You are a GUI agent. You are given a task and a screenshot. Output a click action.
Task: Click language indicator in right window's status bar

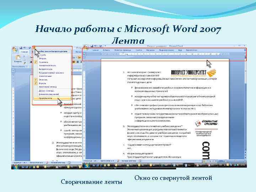click(129, 161)
